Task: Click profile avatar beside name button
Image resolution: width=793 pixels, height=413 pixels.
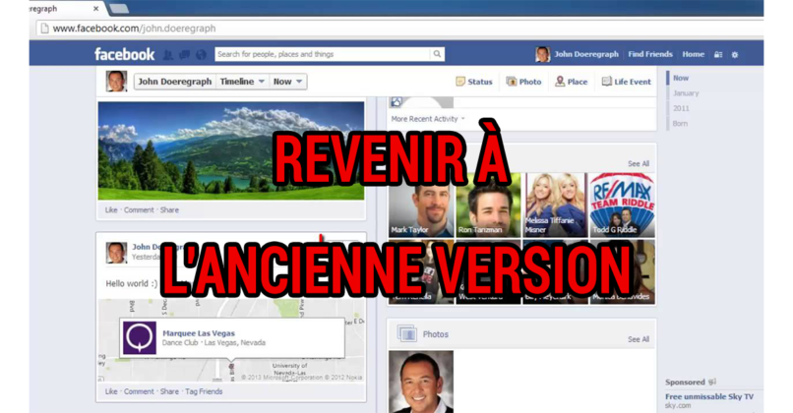Action: (x=116, y=82)
